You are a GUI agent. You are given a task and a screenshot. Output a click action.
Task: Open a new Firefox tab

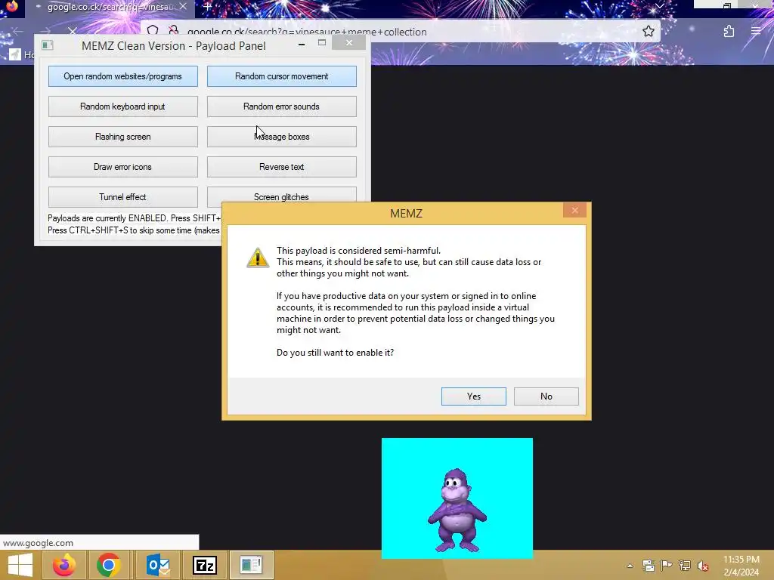pos(207,7)
